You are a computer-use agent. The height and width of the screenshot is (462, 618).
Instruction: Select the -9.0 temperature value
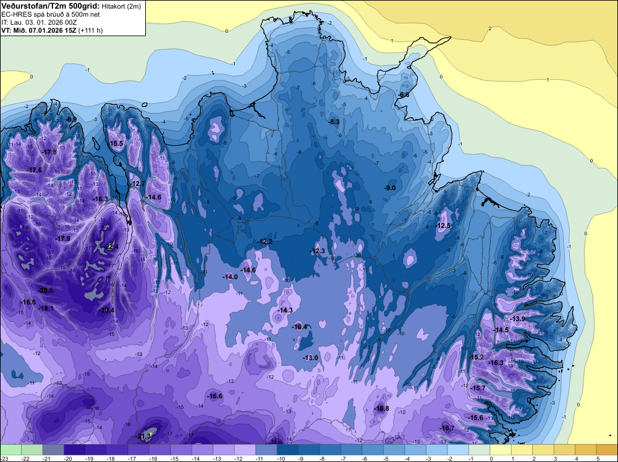pyautogui.click(x=390, y=188)
